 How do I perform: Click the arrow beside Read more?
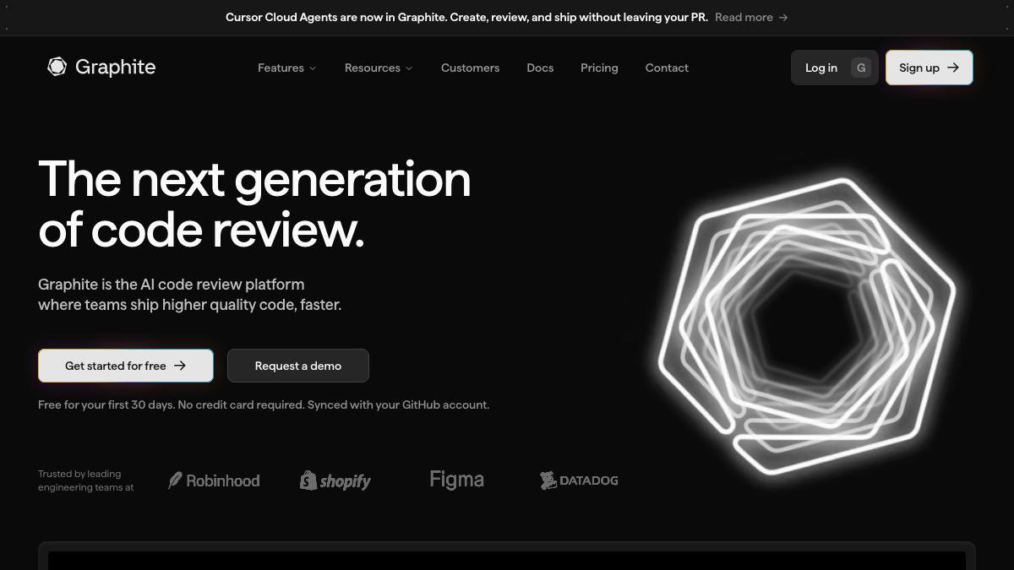click(783, 17)
